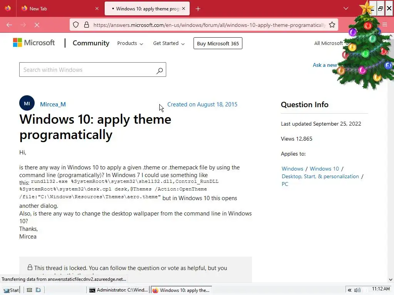Click the Windows 10 apply theme heading
The image size is (394, 295).
95,127
